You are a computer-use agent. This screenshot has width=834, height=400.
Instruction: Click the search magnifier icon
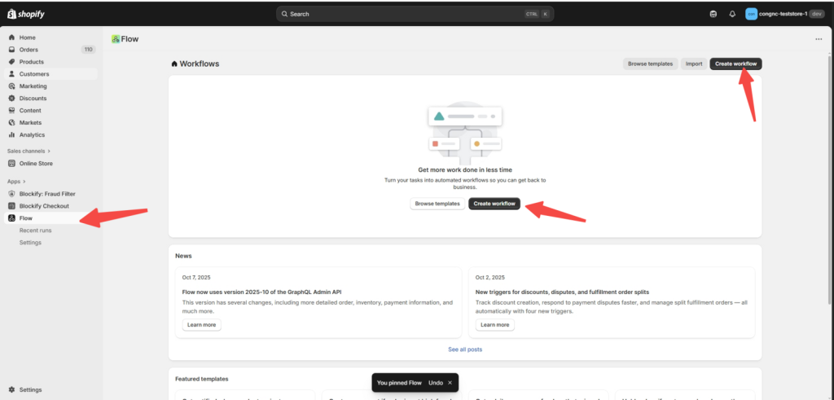click(x=284, y=15)
